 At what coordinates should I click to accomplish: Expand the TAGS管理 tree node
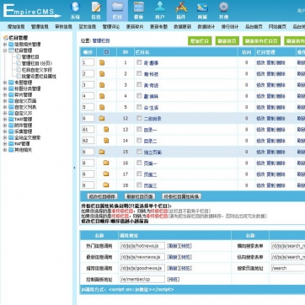click(5, 120)
